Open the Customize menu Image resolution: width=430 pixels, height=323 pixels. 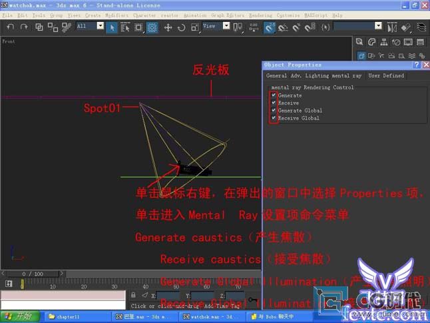288,15
